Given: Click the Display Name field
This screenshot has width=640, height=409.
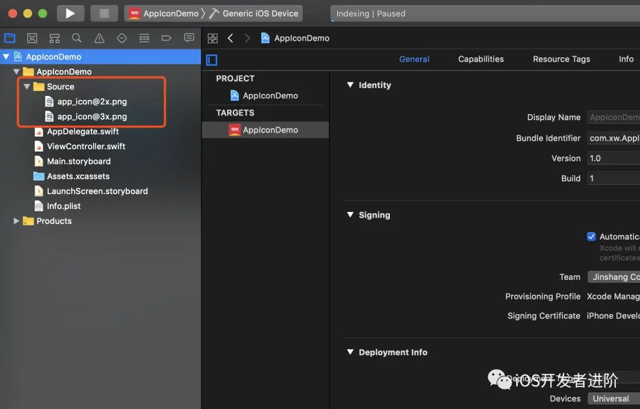Looking at the screenshot, I should [x=613, y=117].
